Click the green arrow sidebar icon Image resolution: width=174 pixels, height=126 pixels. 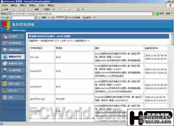(x=5, y=91)
